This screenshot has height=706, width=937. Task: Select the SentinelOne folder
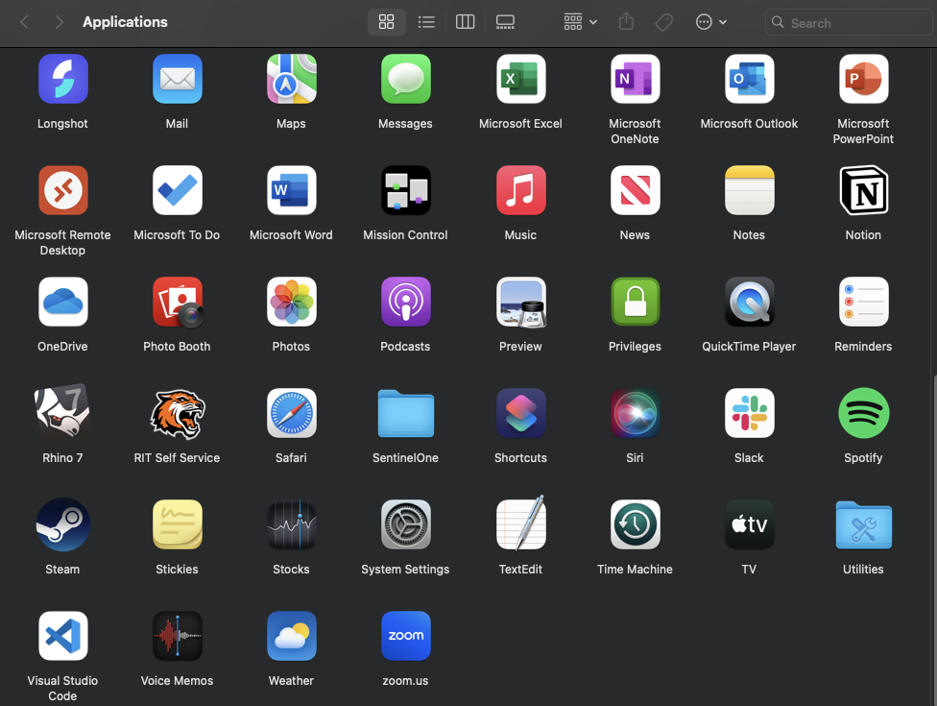pyautogui.click(x=406, y=413)
